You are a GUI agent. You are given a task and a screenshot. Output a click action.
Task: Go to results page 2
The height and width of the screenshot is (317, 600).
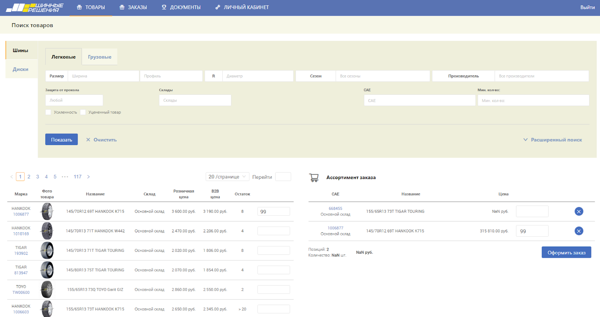[29, 177]
